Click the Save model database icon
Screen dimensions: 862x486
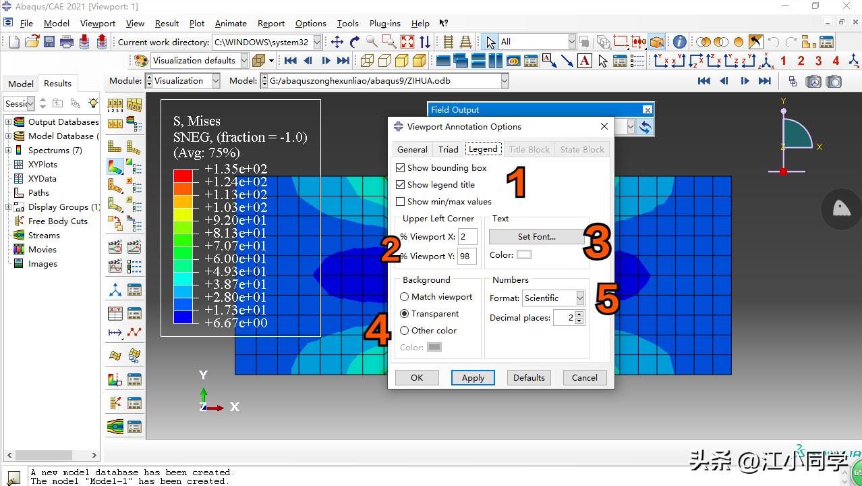click(49, 42)
